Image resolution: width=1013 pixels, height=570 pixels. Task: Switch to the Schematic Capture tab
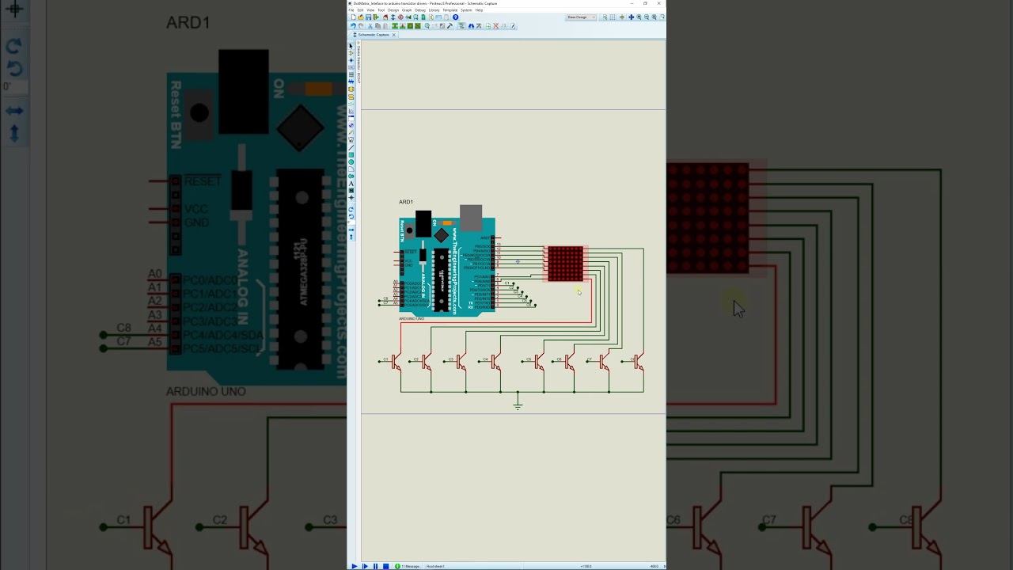pos(372,35)
